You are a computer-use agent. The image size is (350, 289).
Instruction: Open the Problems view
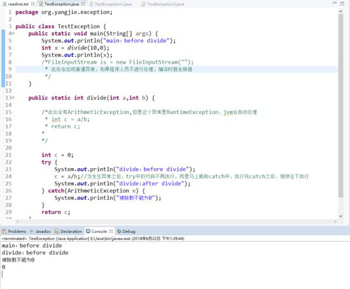[14, 231]
